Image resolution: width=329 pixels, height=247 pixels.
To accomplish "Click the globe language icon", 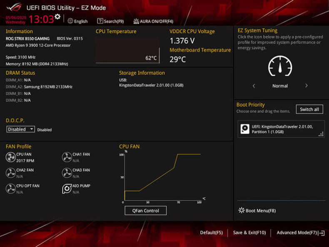I will [70, 21].
